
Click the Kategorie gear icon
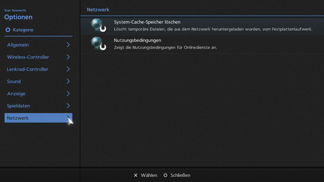(x=8, y=30)
